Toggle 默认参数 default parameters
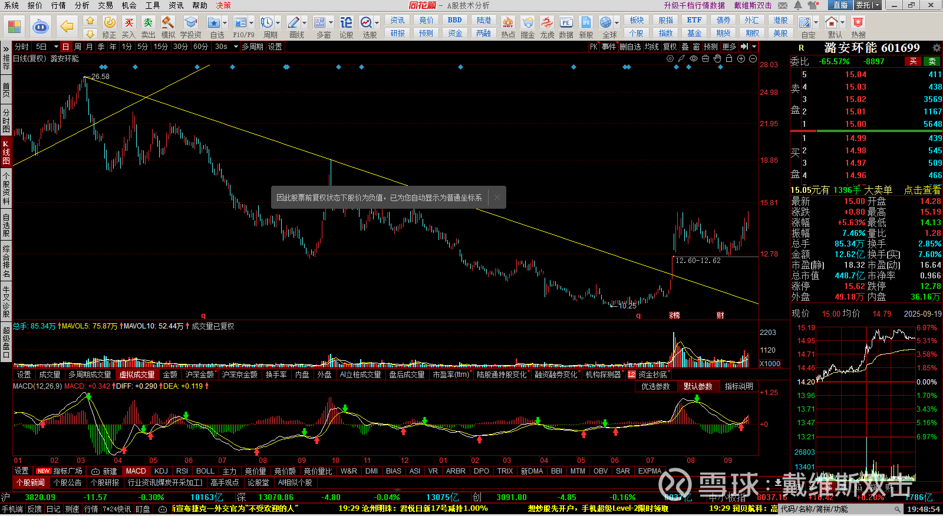 pyautogui.click(x=698, y=386)
